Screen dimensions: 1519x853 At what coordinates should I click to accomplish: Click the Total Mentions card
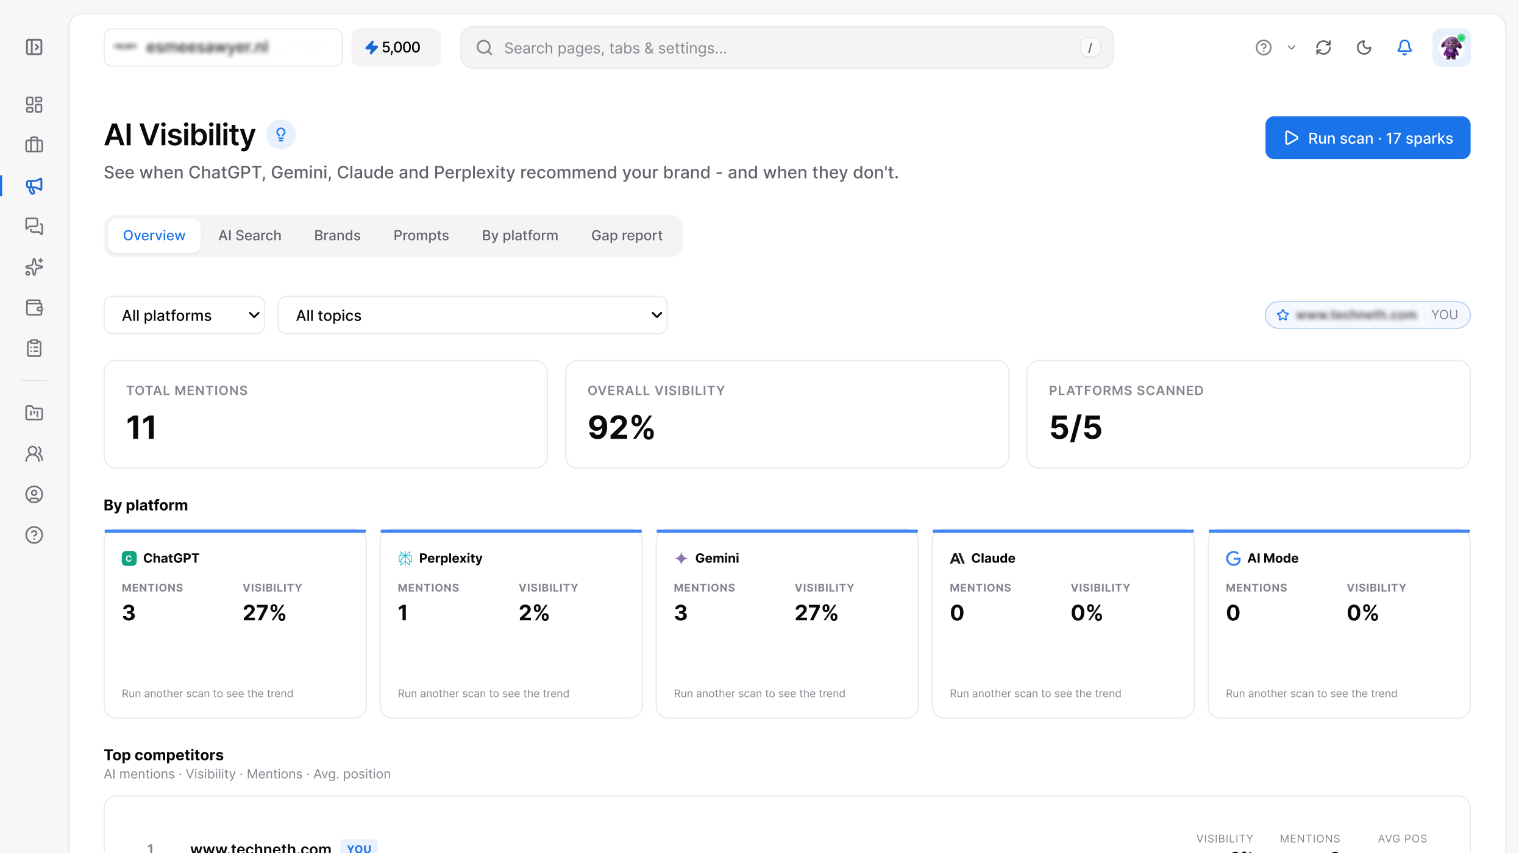click(x=325, y=414)
